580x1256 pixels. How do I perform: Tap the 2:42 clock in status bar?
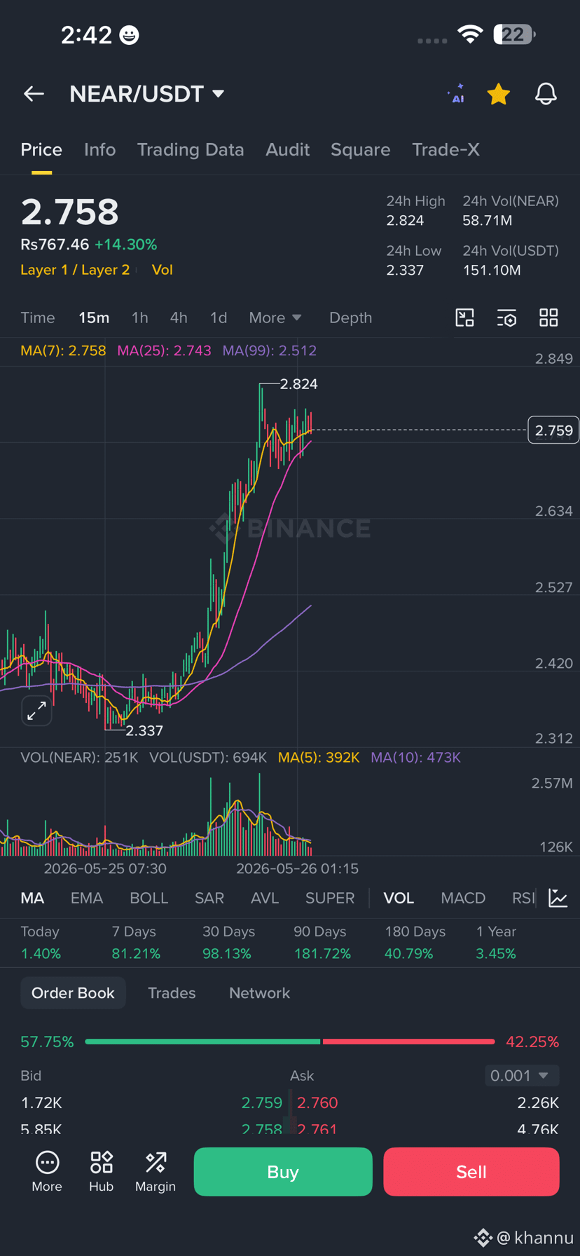(86, 34)
